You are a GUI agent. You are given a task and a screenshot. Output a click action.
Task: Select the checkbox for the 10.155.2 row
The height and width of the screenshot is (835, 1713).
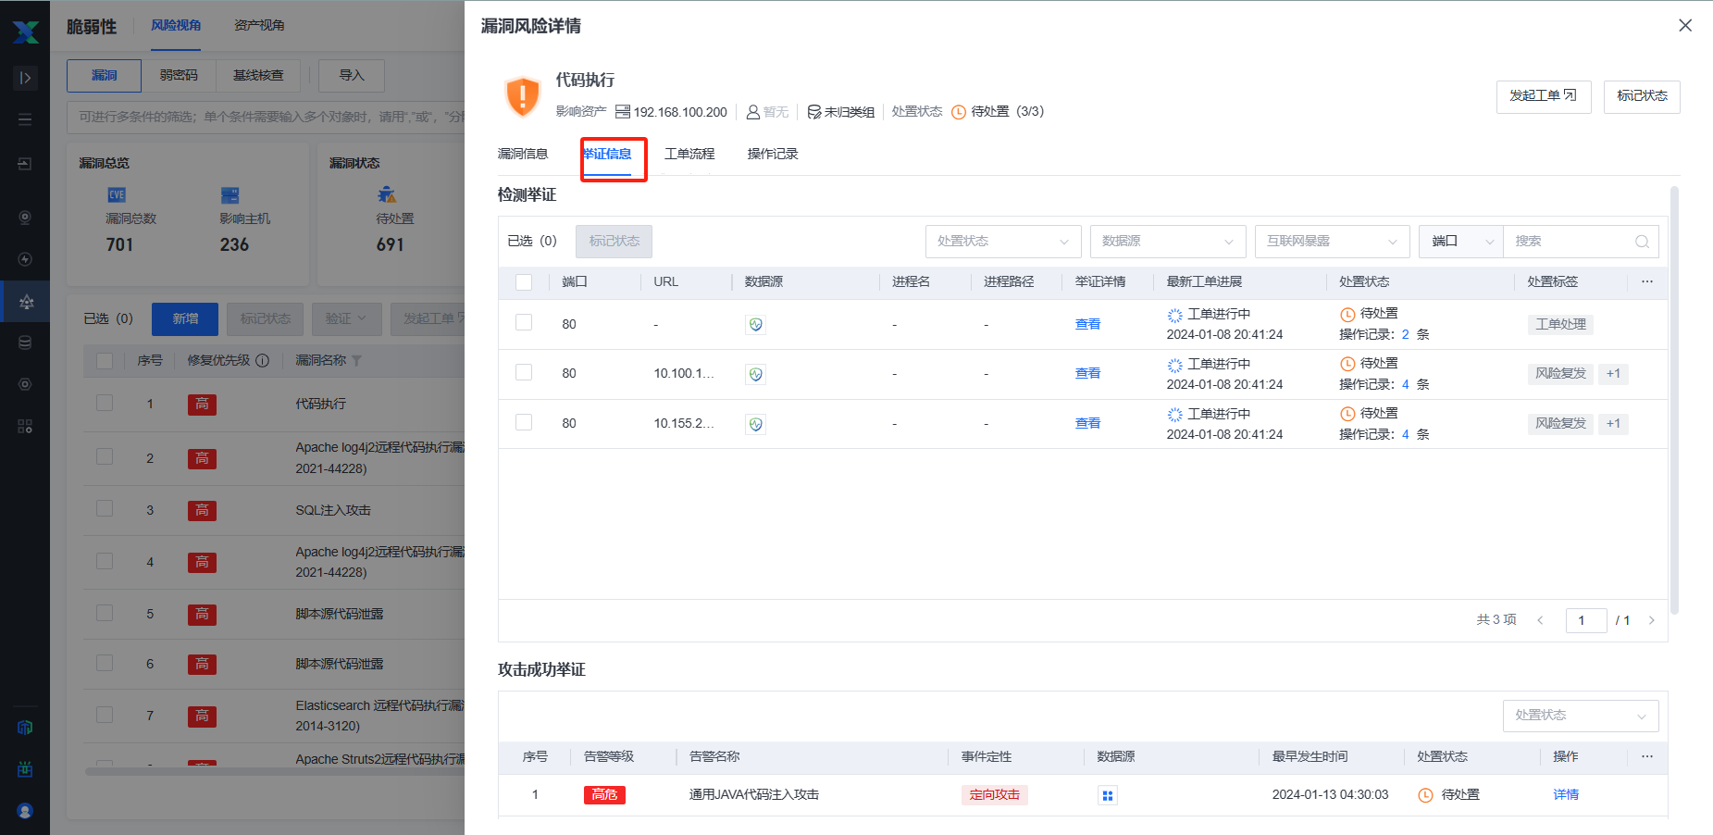pos(524,423)
